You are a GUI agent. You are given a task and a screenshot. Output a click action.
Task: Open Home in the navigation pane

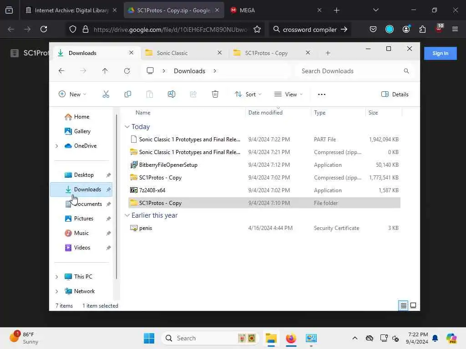[81, 117]
